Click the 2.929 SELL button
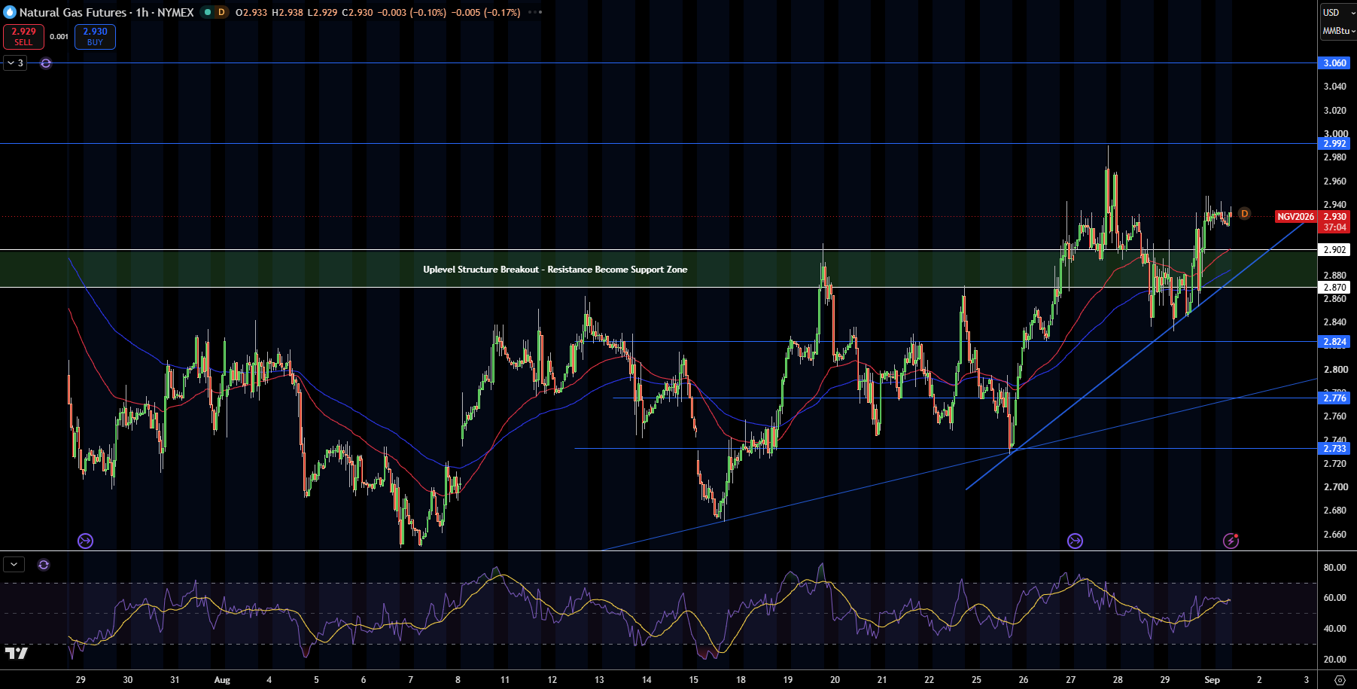 (x=23, y=36)
